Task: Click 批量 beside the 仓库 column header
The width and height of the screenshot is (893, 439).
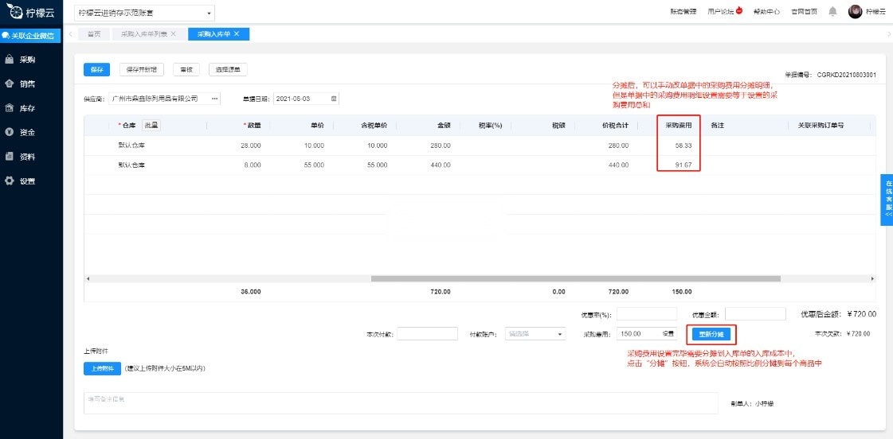Action: point(151,125)
